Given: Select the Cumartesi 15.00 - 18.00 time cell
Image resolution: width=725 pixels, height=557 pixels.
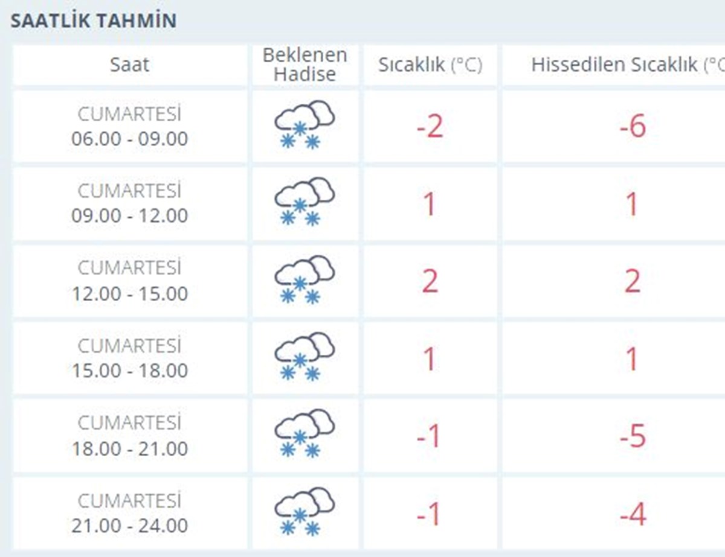Looking at the screenshot, I should tap(129, 358).
